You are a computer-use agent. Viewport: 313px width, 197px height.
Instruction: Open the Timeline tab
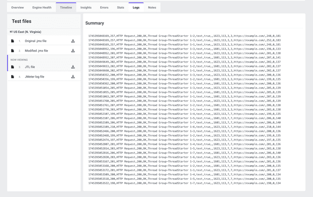point(66,7)
